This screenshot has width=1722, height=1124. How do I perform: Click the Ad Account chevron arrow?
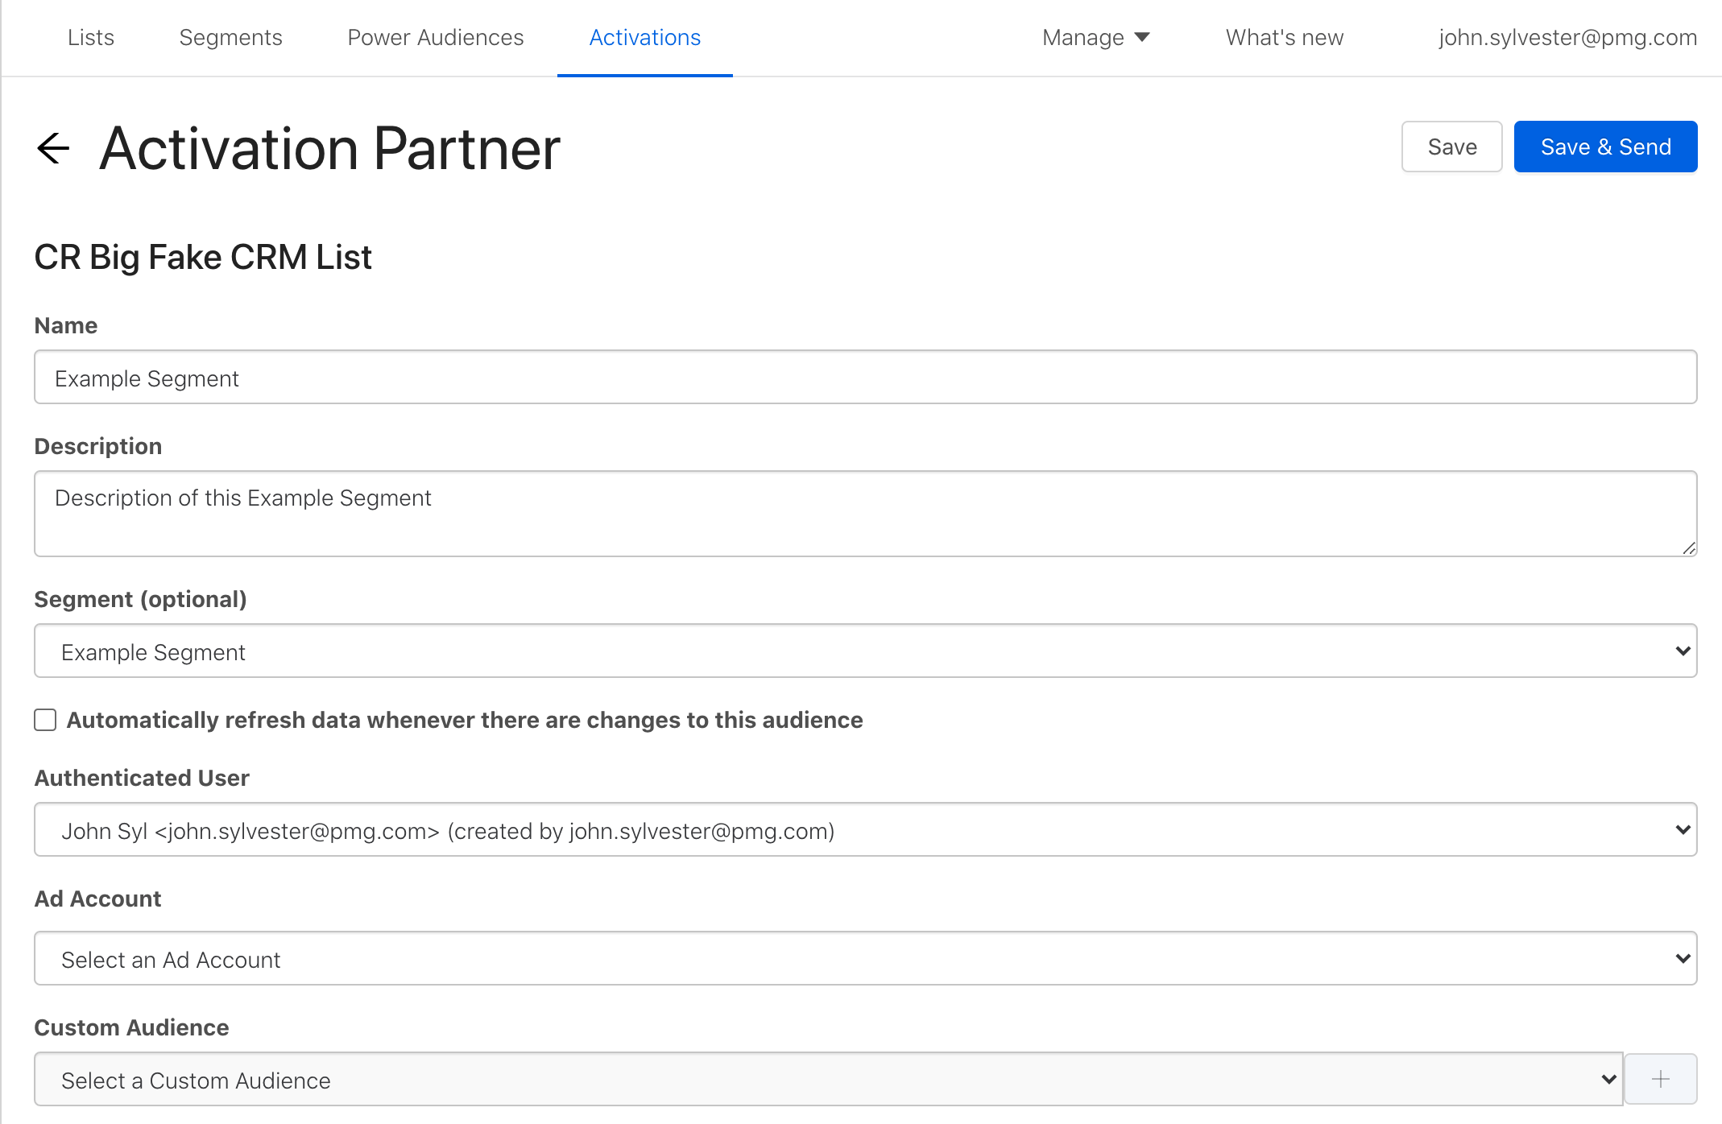coord(1682,958)
